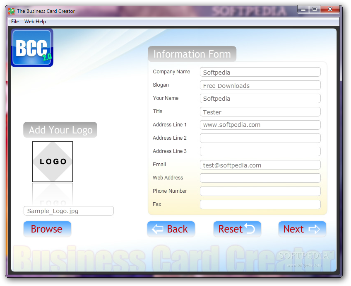Screen dimensions: 351x286
Task: Click the BCC 2.0 application logo
Action: [32, 48]
